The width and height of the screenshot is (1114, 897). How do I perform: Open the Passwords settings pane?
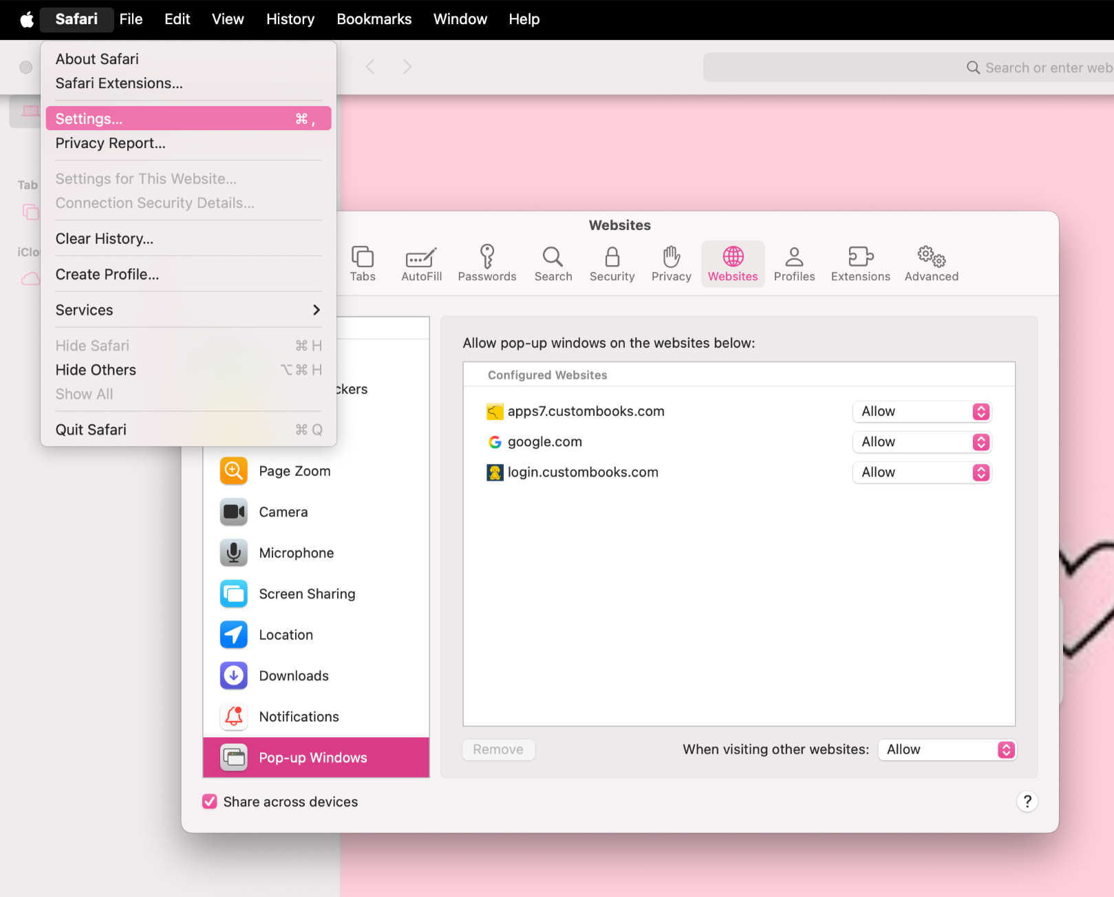[487, 264]
